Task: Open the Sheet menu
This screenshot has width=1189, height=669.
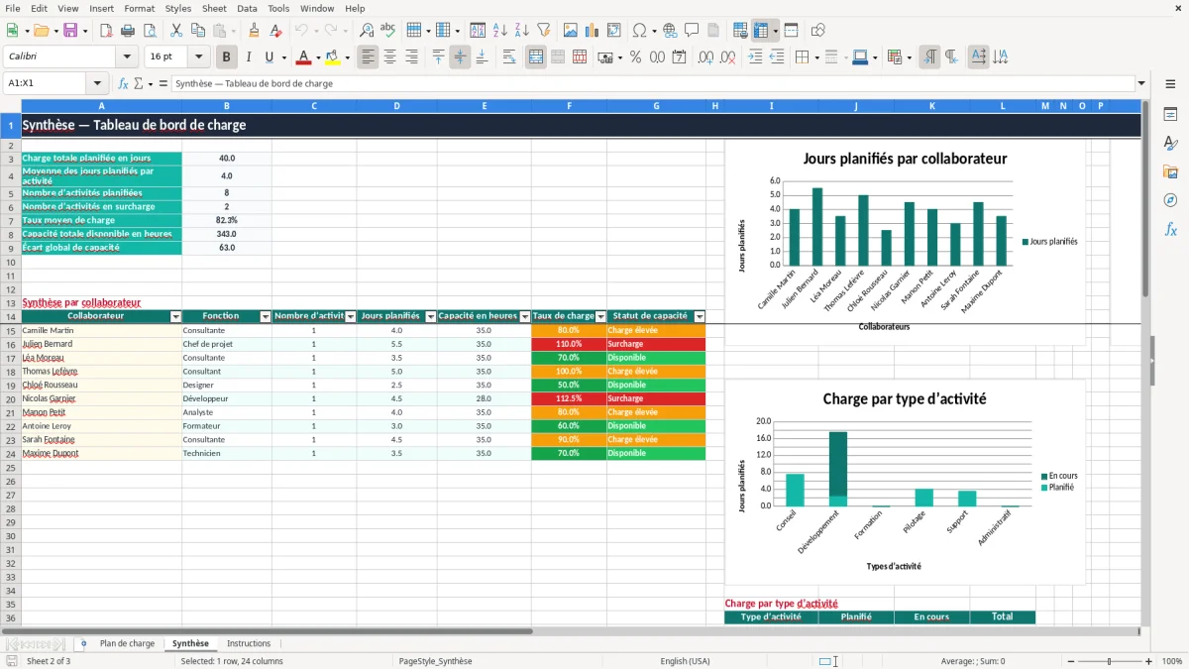Action: click(214, 8)
